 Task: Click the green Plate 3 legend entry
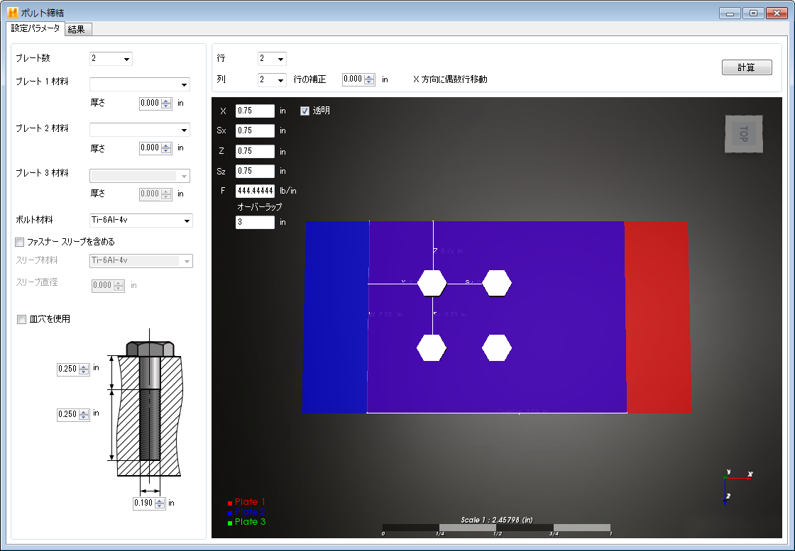pos(246,522)
